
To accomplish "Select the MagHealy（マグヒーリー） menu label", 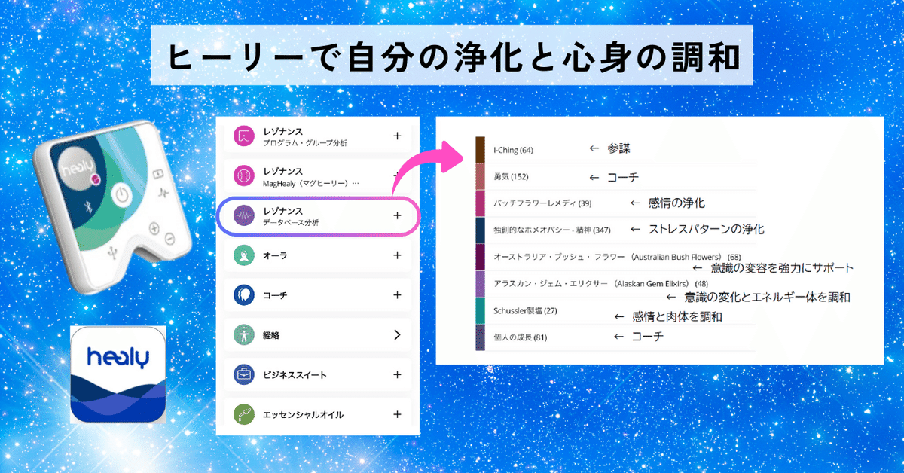I will pyautogui.click(x=311, y=175).
